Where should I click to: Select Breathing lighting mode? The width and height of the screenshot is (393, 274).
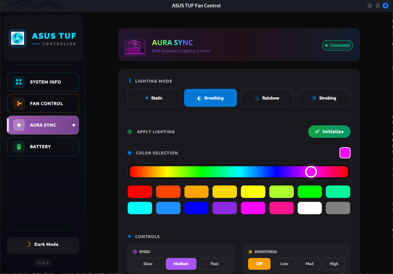211,98
